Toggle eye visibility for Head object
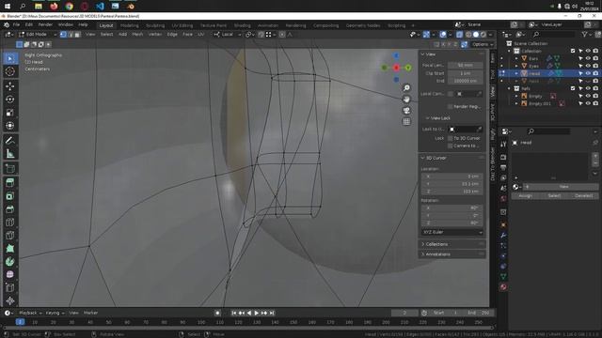This screenshot has width=602, height=338. (588, 73)
